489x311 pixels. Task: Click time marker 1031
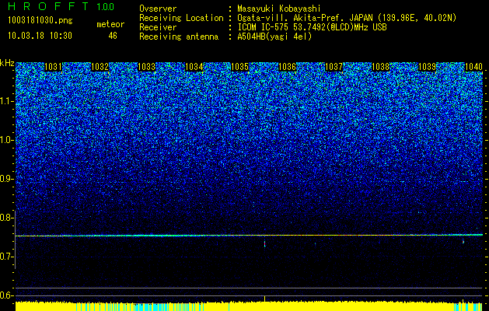[54, 66]
